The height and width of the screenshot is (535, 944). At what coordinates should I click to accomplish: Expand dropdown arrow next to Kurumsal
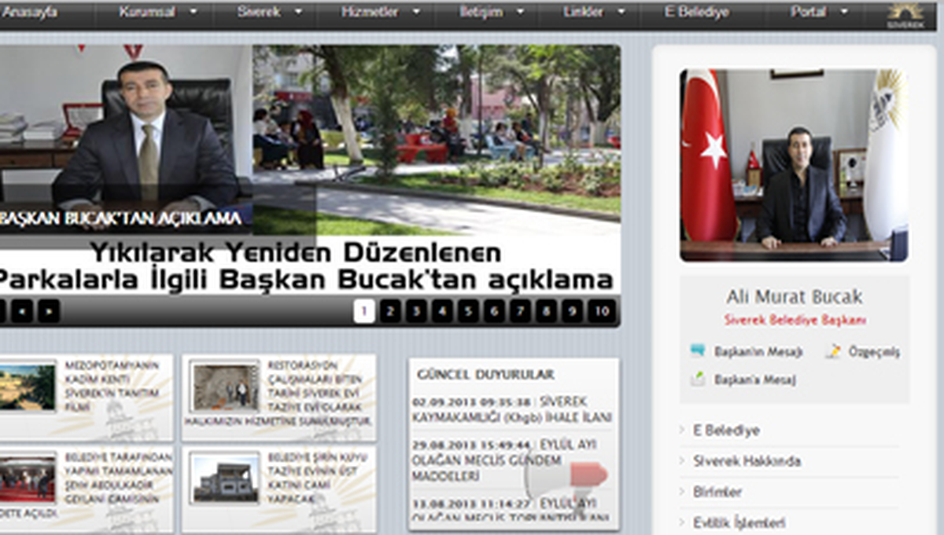194,13
